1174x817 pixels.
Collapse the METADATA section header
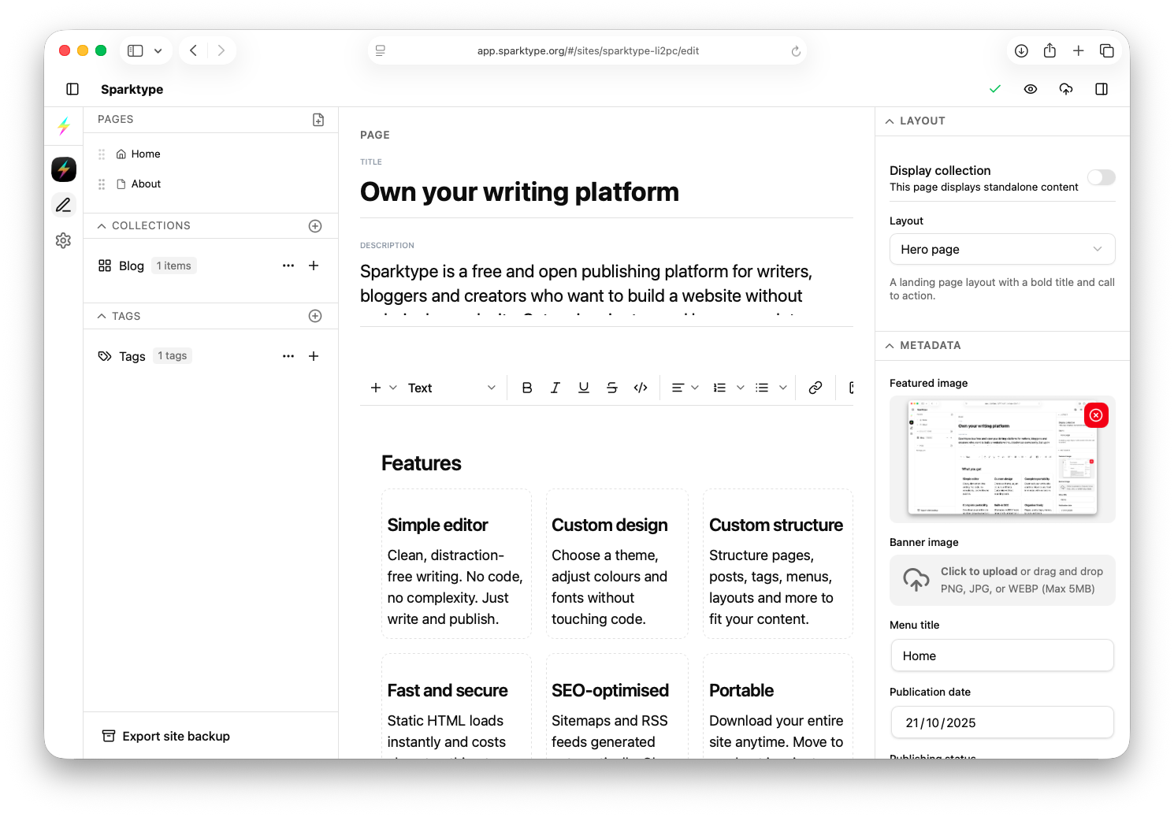[890, 345]
